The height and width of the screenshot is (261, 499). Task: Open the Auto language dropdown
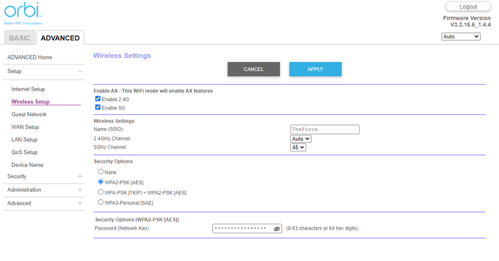click(x=461, y=36)
